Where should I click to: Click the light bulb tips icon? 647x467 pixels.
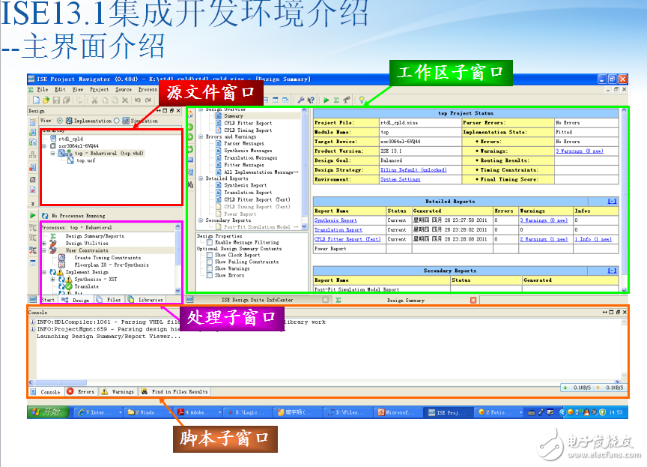(361, 100)
